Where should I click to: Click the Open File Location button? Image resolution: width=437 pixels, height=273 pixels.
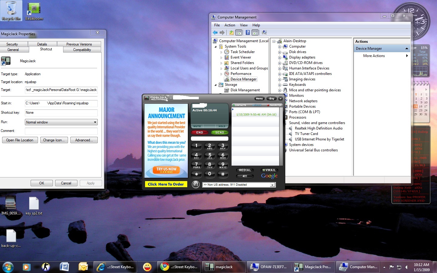20,140
